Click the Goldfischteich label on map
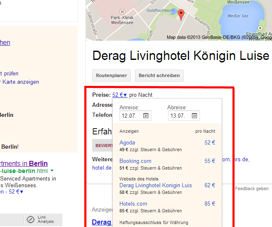This screenshot has height=227, width=272. (x=160, y=10)
